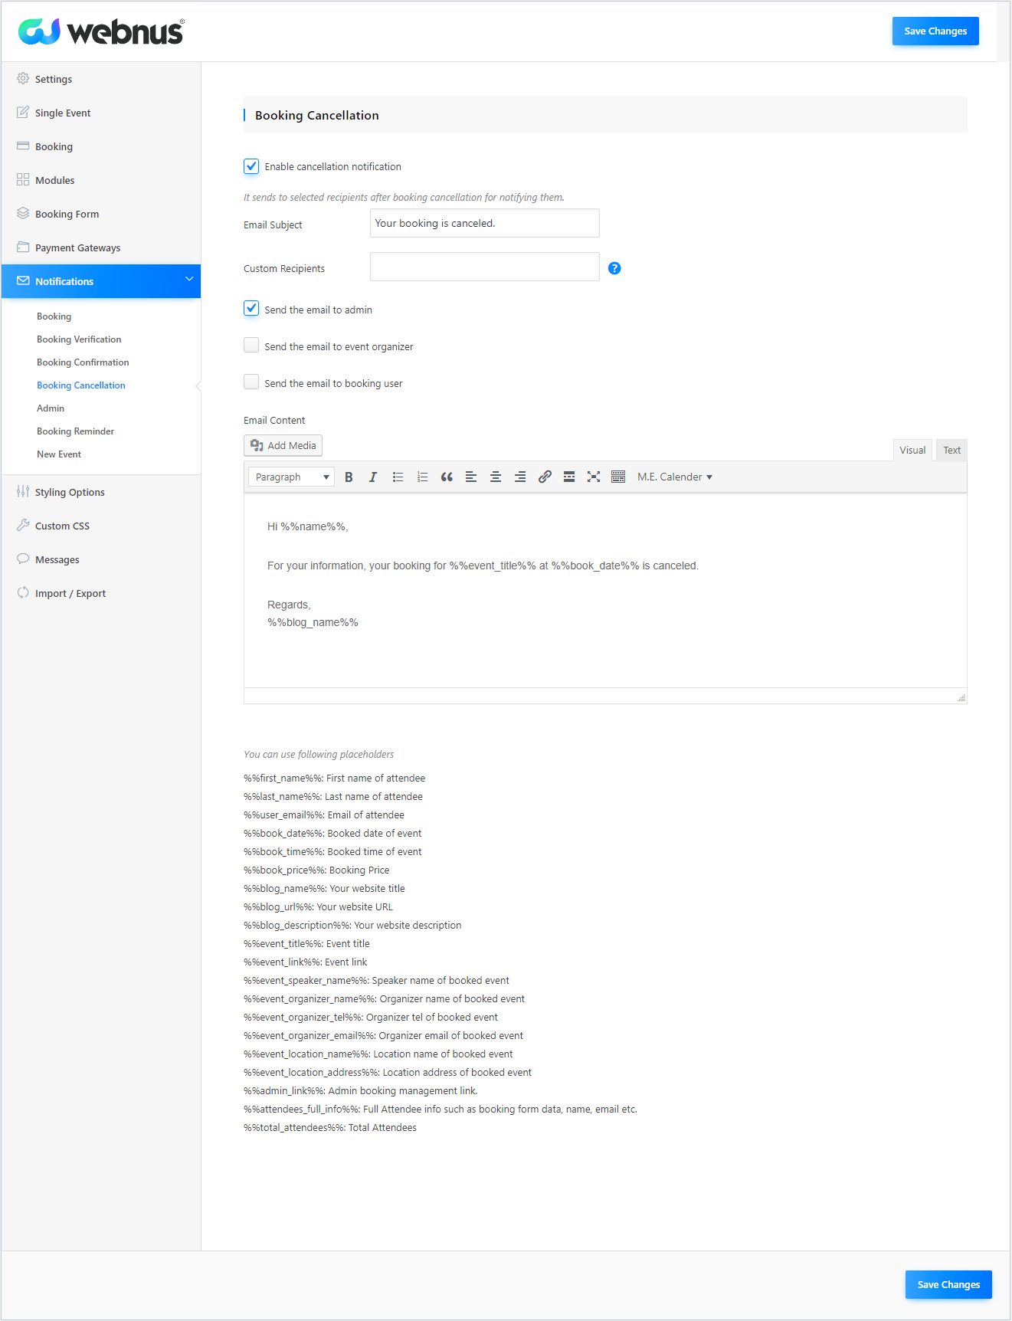Open Admin notification settings
The width and height of the screenshot is (1012, 1321).
click(x=51, y=408)
